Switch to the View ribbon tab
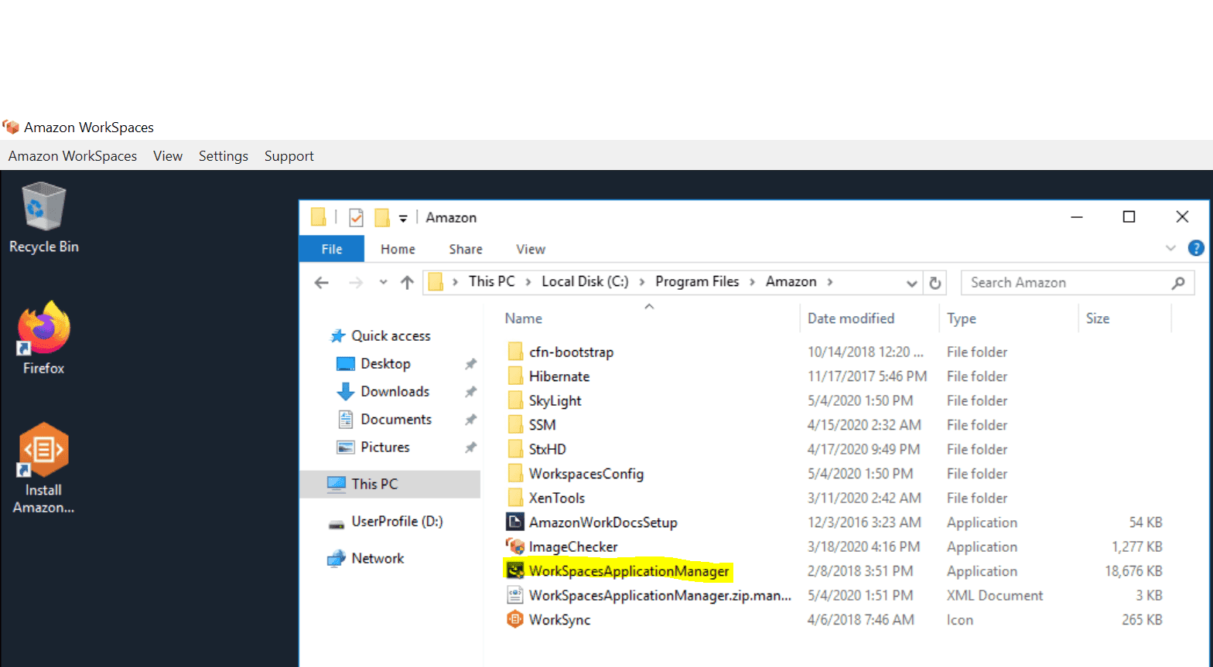Image resolution: width=1213 pixels, height=667 pixels. pos(530,249)
